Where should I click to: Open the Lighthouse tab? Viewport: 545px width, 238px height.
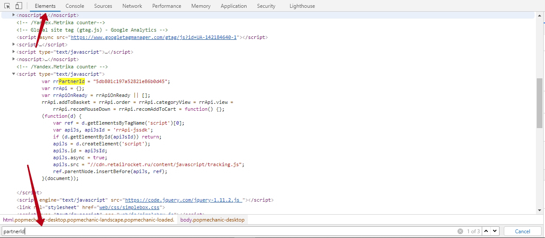pyautogui.click(x=302, y=6)
